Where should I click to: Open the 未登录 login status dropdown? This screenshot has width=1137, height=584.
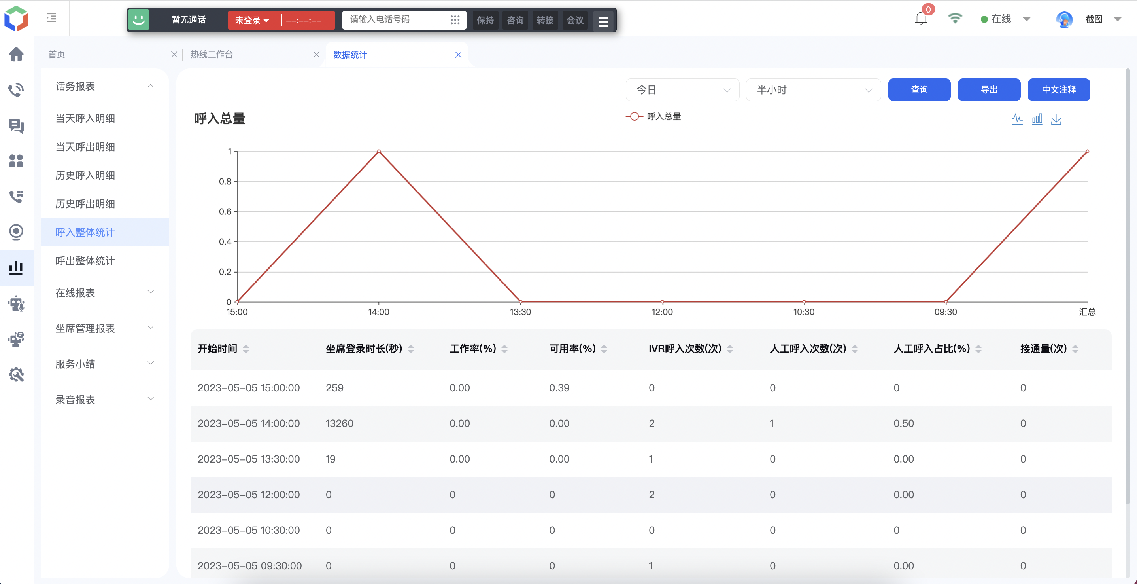(x=253, y=20)
